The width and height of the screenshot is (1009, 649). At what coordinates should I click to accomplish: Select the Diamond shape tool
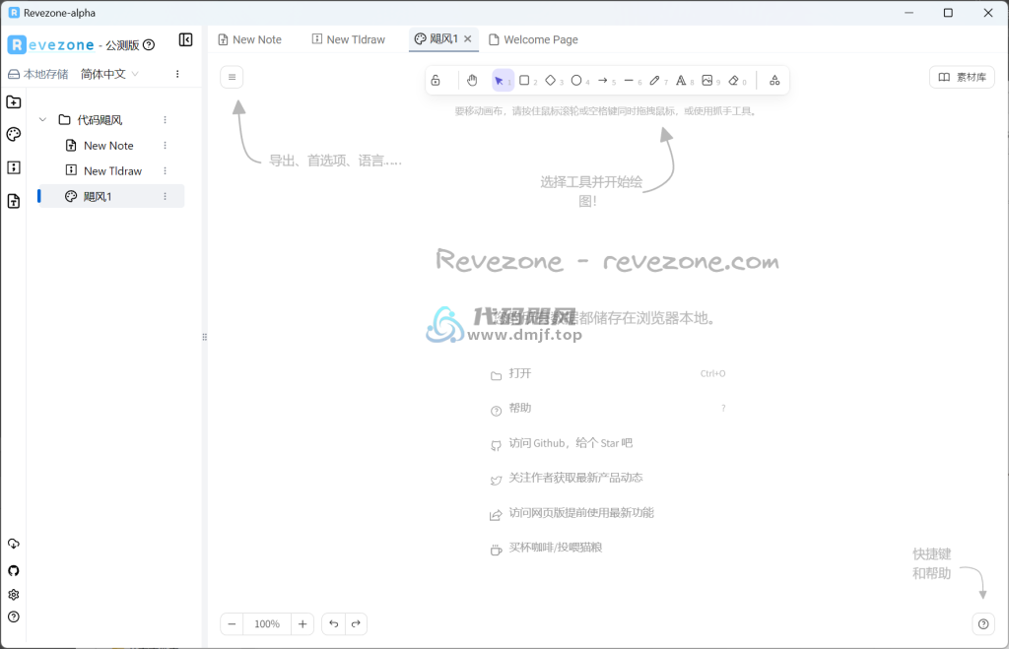[554, 81]
